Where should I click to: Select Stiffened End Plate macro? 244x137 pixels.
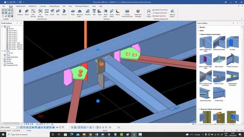[219, 43]
